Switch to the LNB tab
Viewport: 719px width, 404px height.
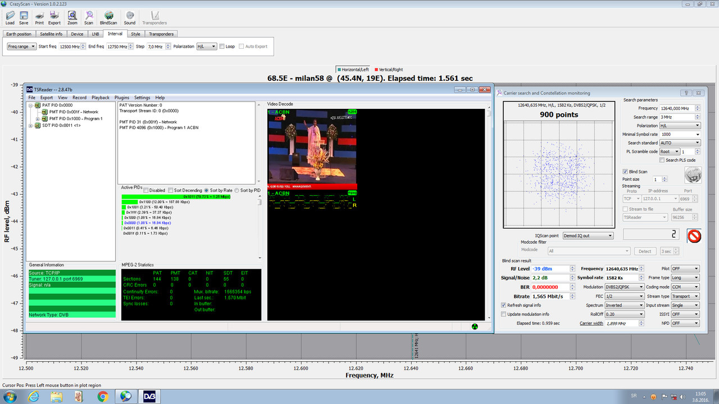click(x=95, y=34)
